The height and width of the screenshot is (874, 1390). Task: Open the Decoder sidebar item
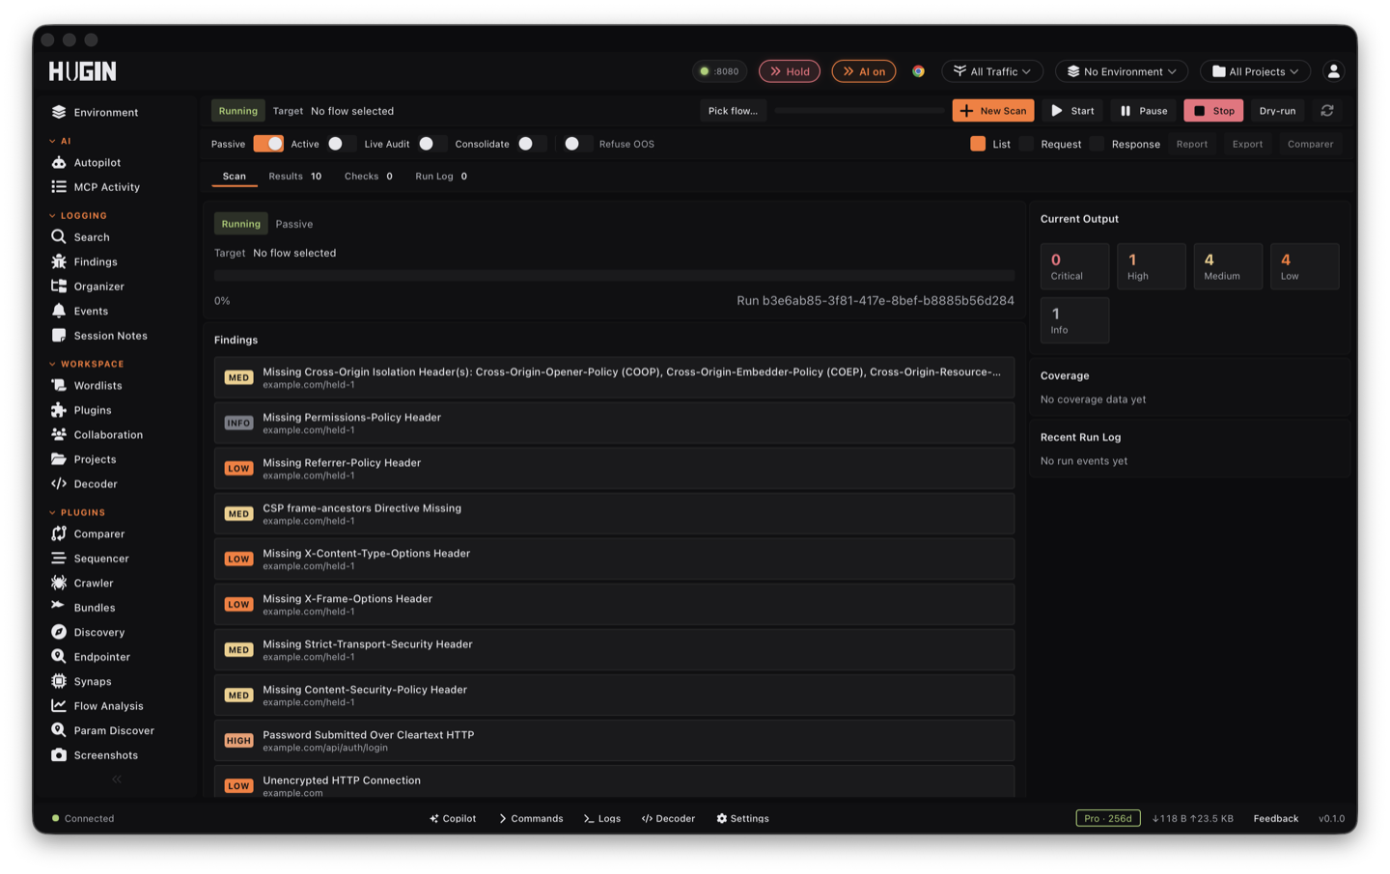pos(85,484)
